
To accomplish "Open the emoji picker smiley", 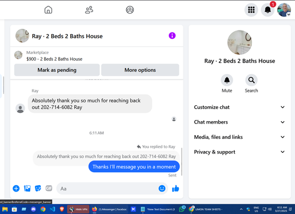I will click(162, 189).
